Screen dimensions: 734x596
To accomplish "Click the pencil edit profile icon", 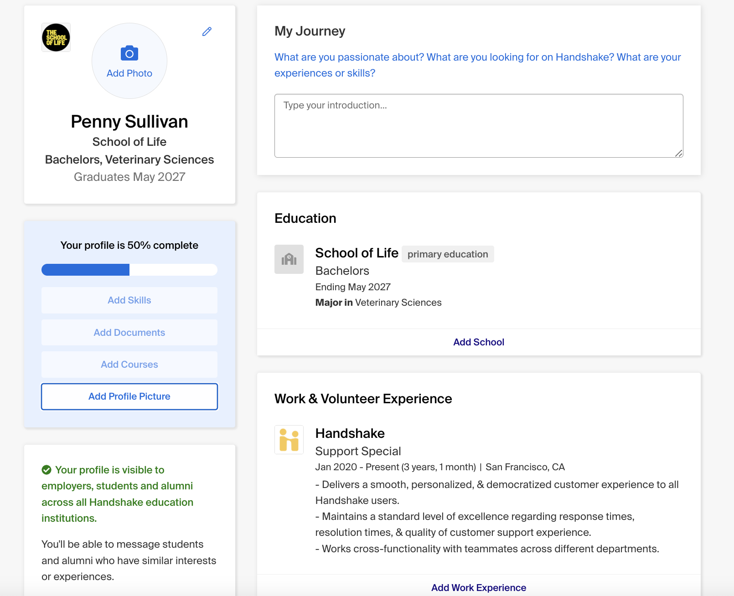I will point(207,31).
